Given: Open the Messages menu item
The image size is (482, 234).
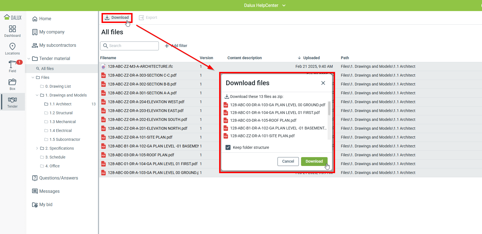Looking at the screenshot, I should tap(49, 191).
